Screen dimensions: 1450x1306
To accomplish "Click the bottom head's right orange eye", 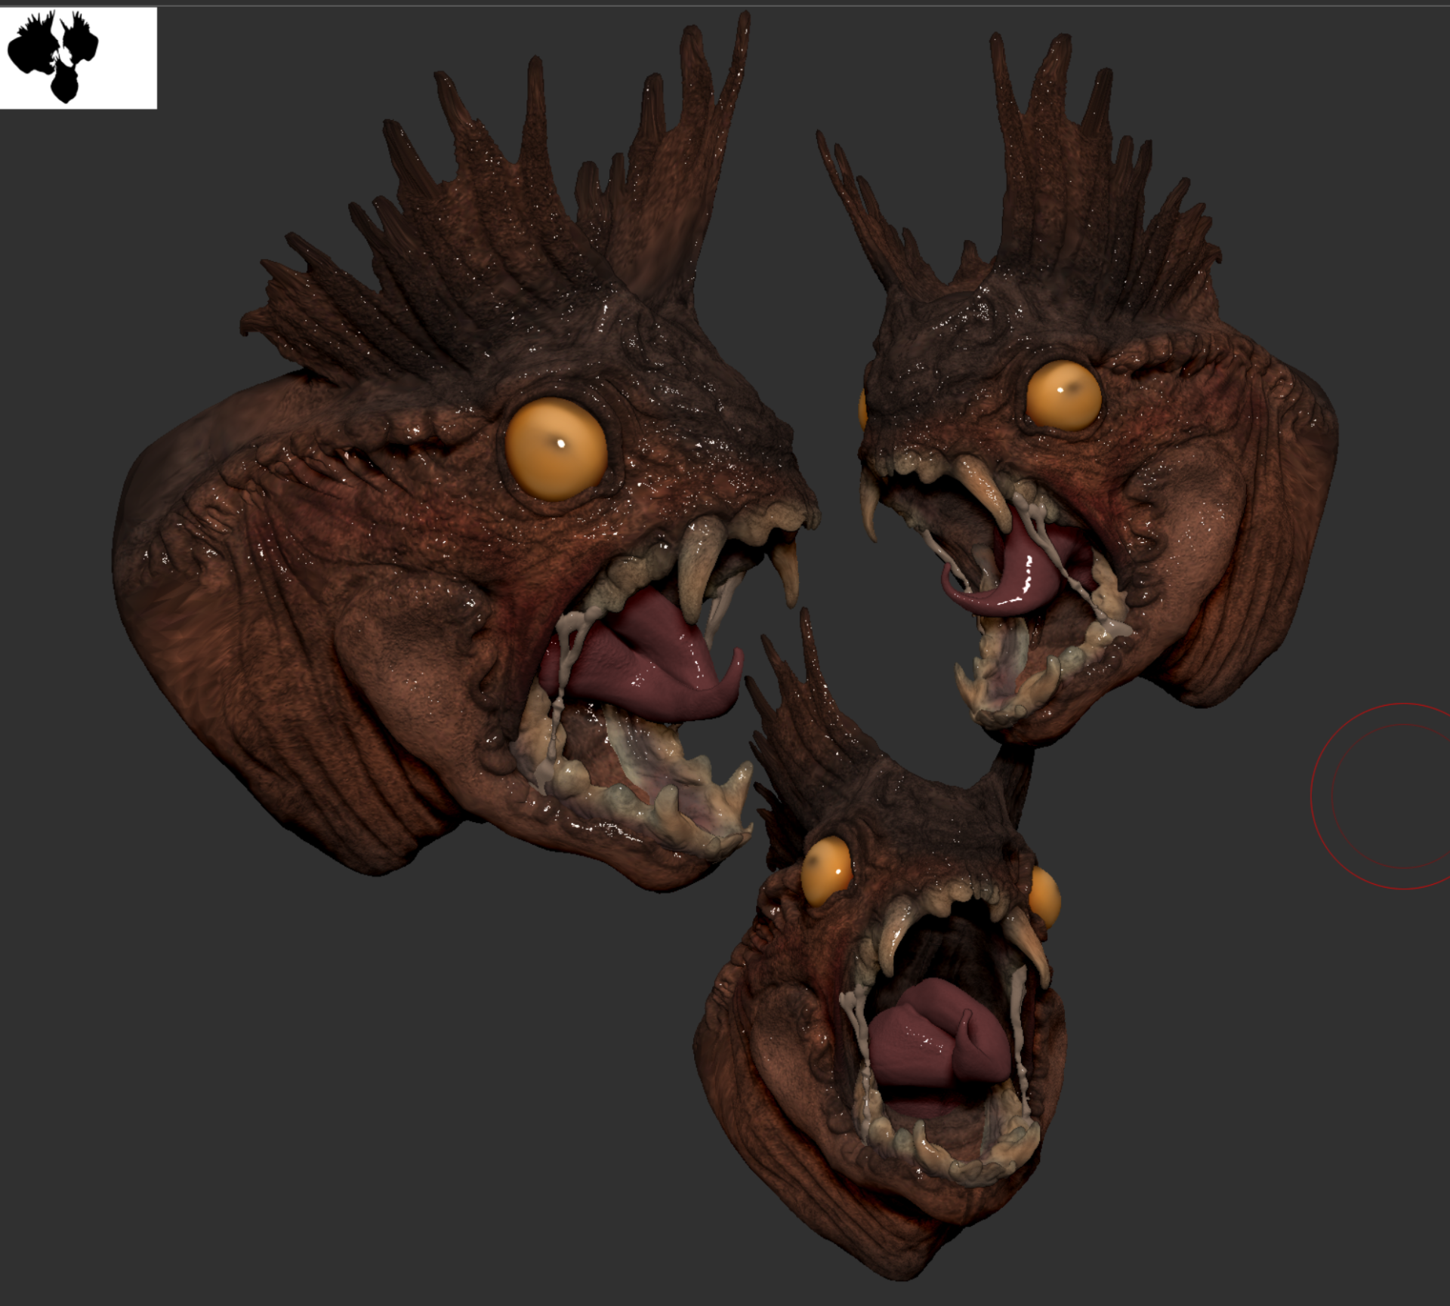I will (x=1045, y=898).
